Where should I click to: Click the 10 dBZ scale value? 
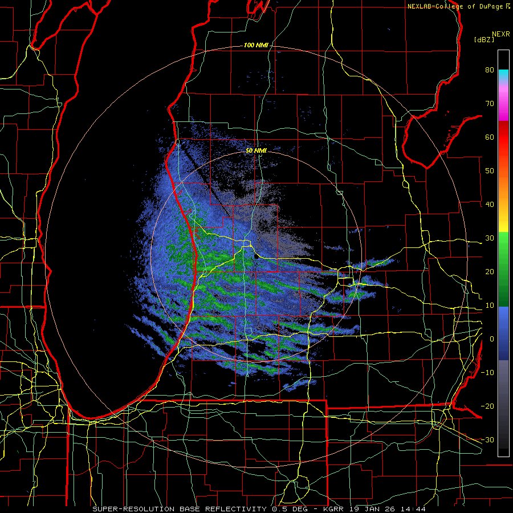(x=490, y=306)
